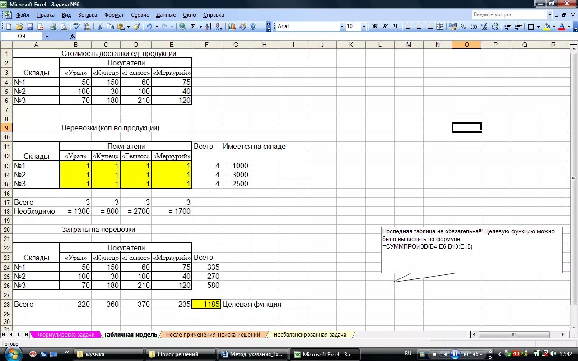
Task: Activate the Format Painter brush icon
Action: (136, 27)
